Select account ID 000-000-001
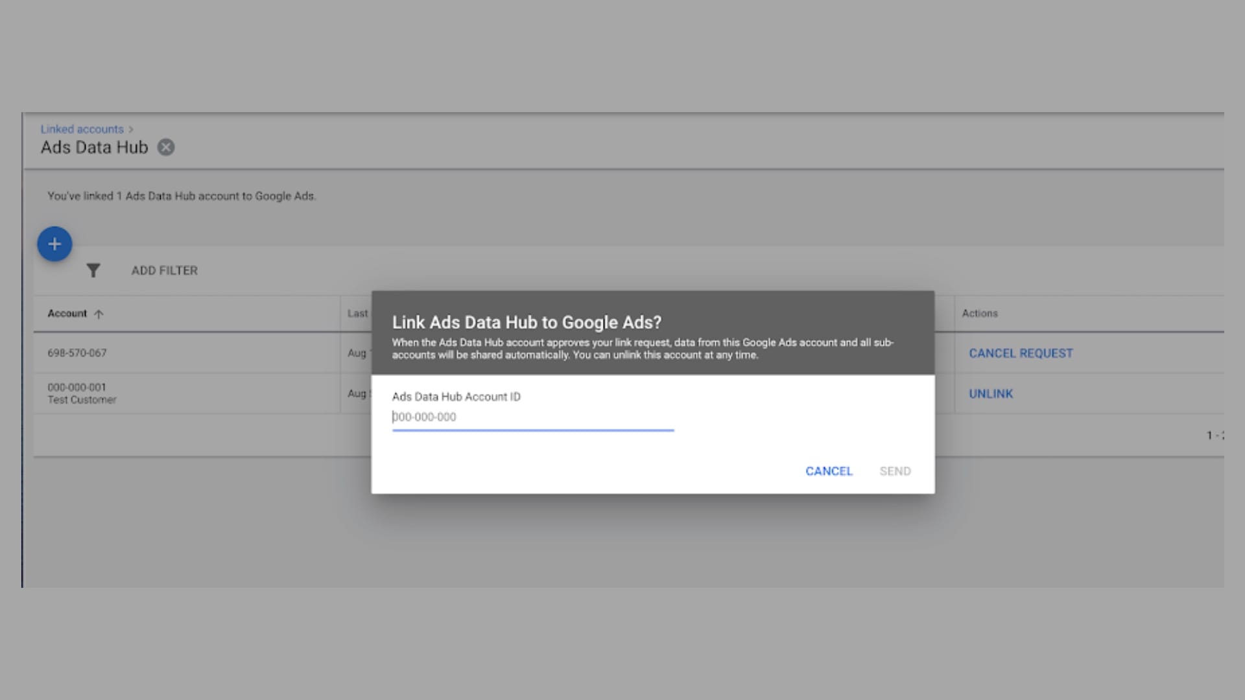Screen dimensions: 1245x700 coord(77,387)
